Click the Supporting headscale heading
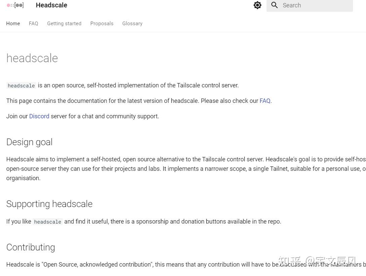The height and width of the screenshot is (276, 366). 49,204
